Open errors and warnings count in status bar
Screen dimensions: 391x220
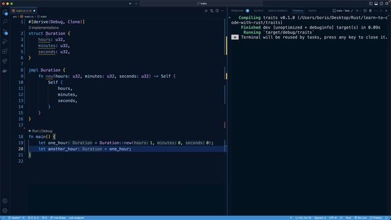33,218
